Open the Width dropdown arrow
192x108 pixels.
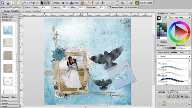click(50, 7)
